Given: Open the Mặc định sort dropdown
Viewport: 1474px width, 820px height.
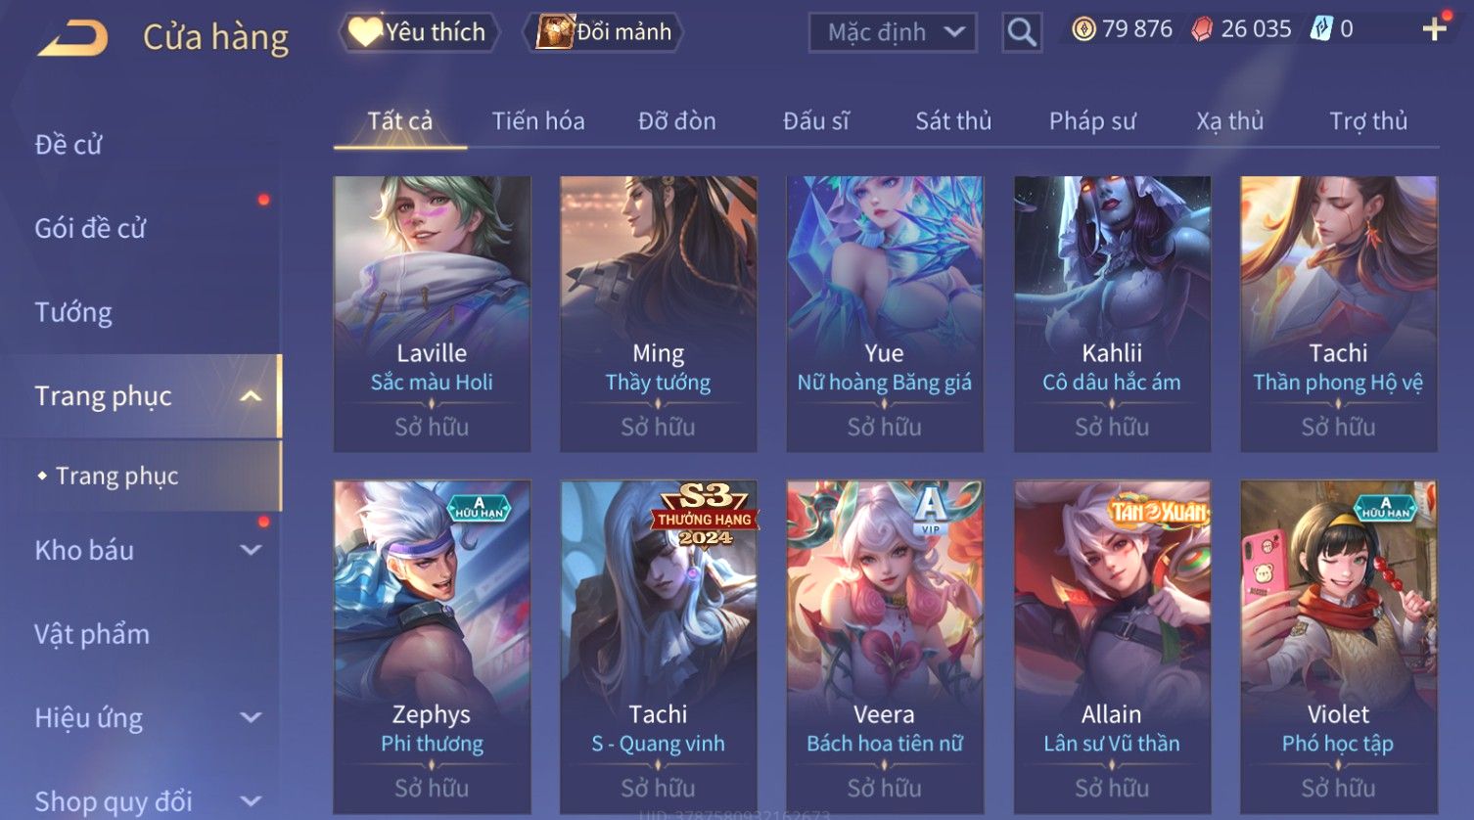Looking at the screenshot, I should pos(893,32).
